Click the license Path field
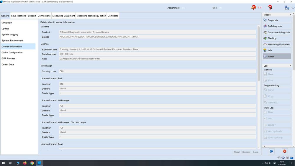 [x=157, y=59]
